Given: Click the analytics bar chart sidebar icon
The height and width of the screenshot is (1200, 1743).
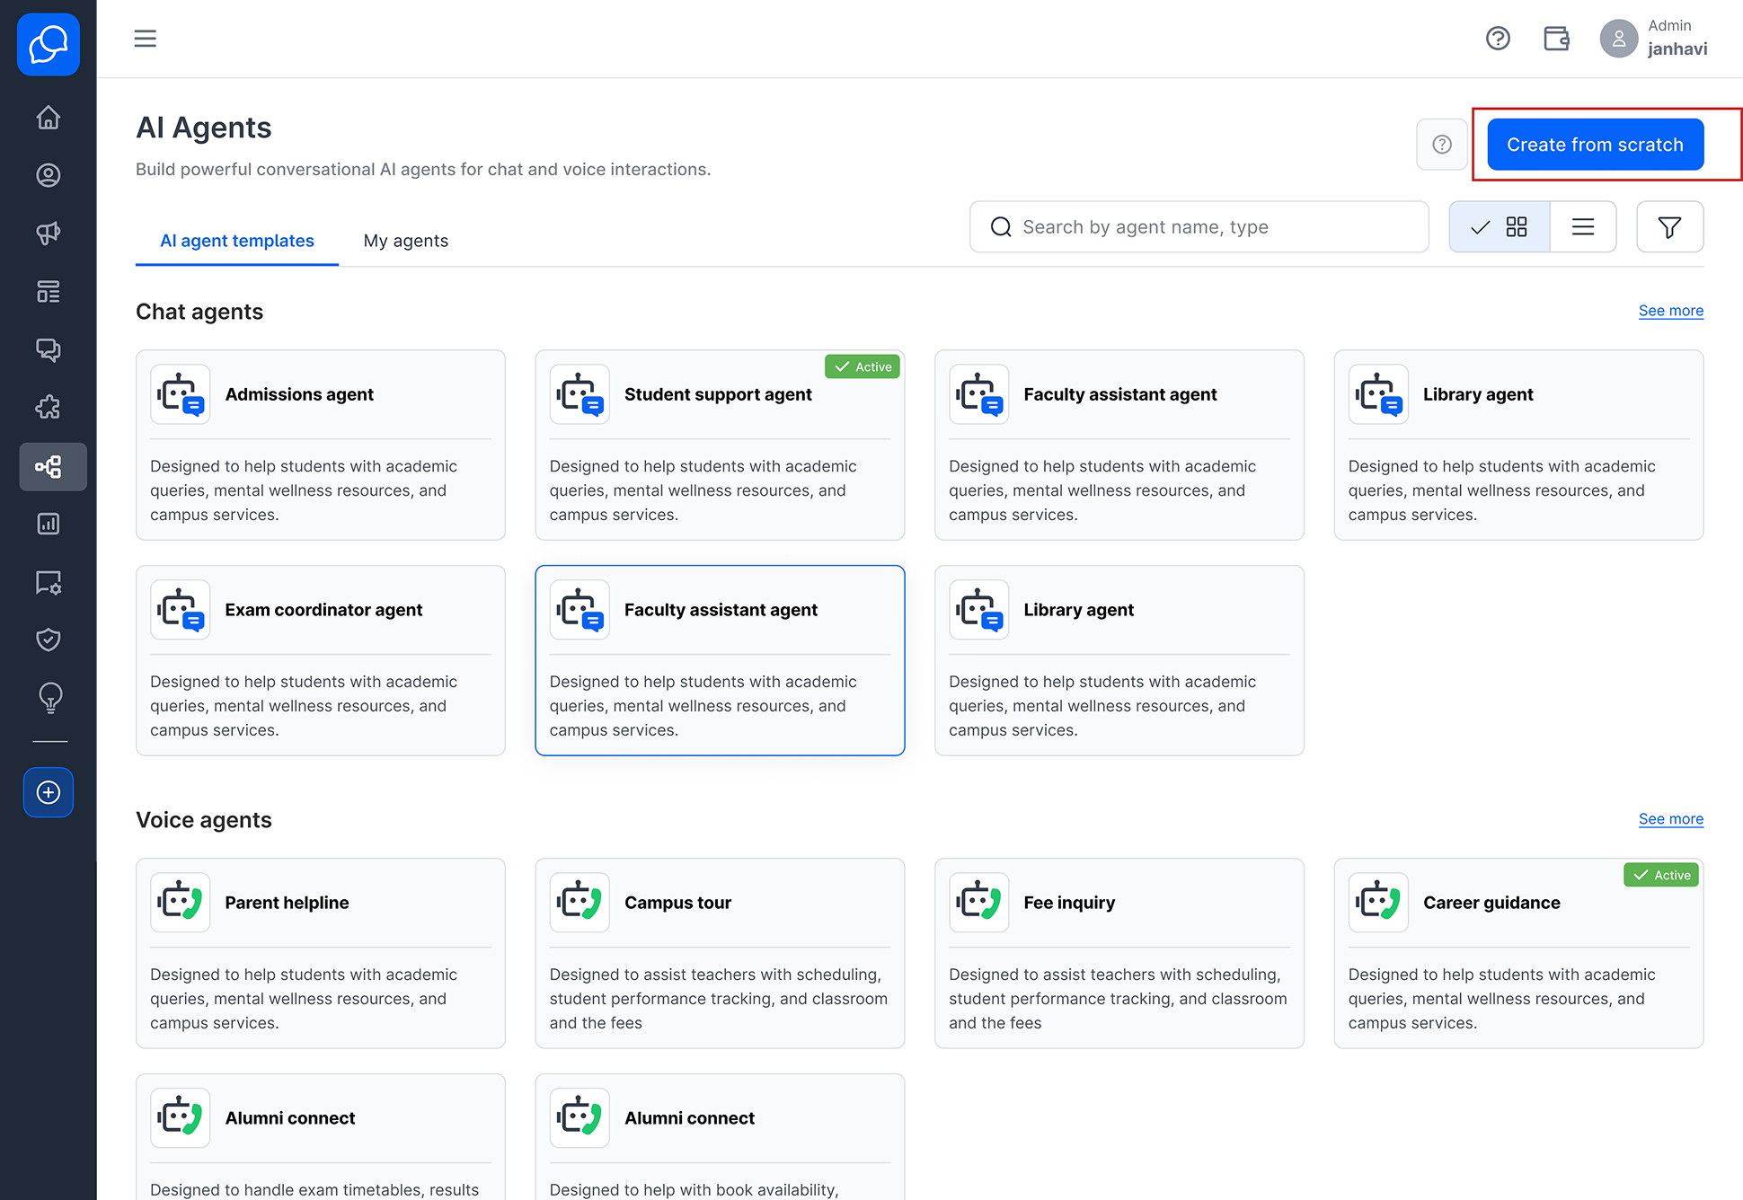Looking at the screenshot, I should [49, 524].
